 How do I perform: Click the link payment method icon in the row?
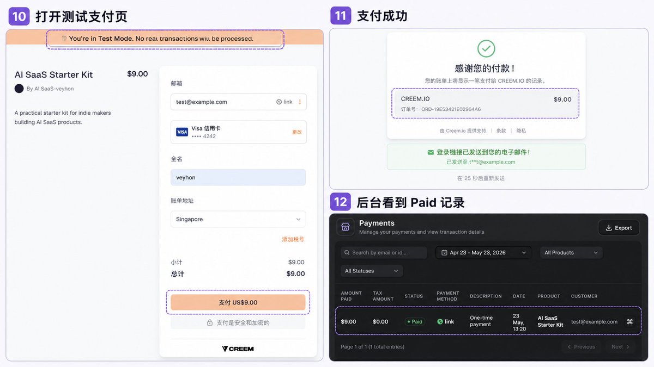pos(440,321)
